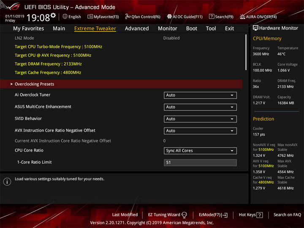Click the Hardware Monitor screen icon
Screen dimensions: 304x228
[255, 28]
